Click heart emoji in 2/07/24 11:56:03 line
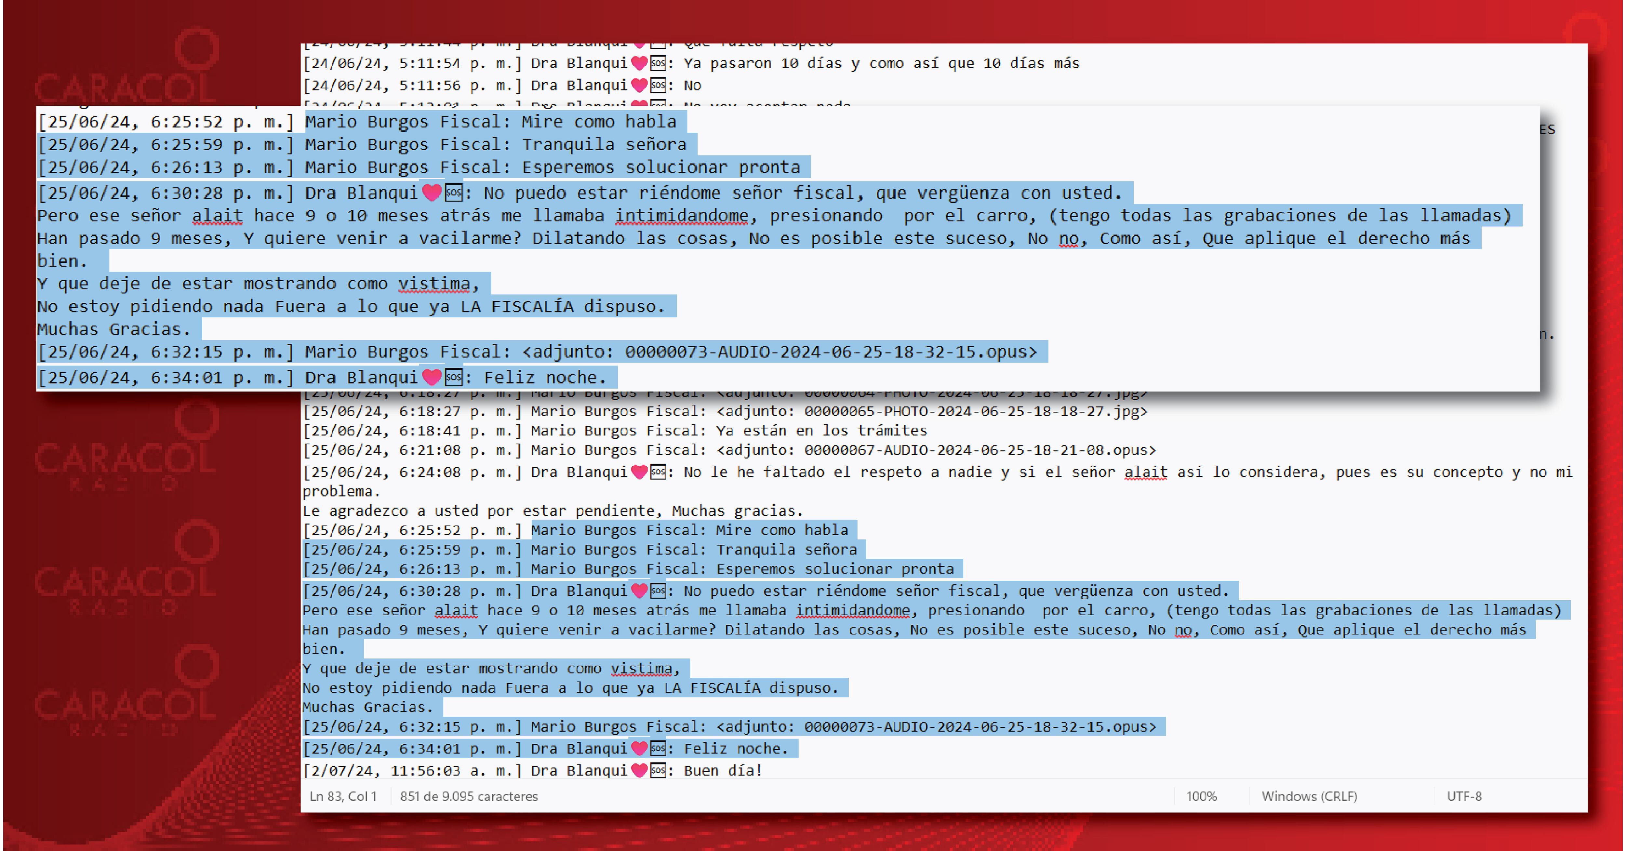This screenshot has height=851, width=1626. 639,770
